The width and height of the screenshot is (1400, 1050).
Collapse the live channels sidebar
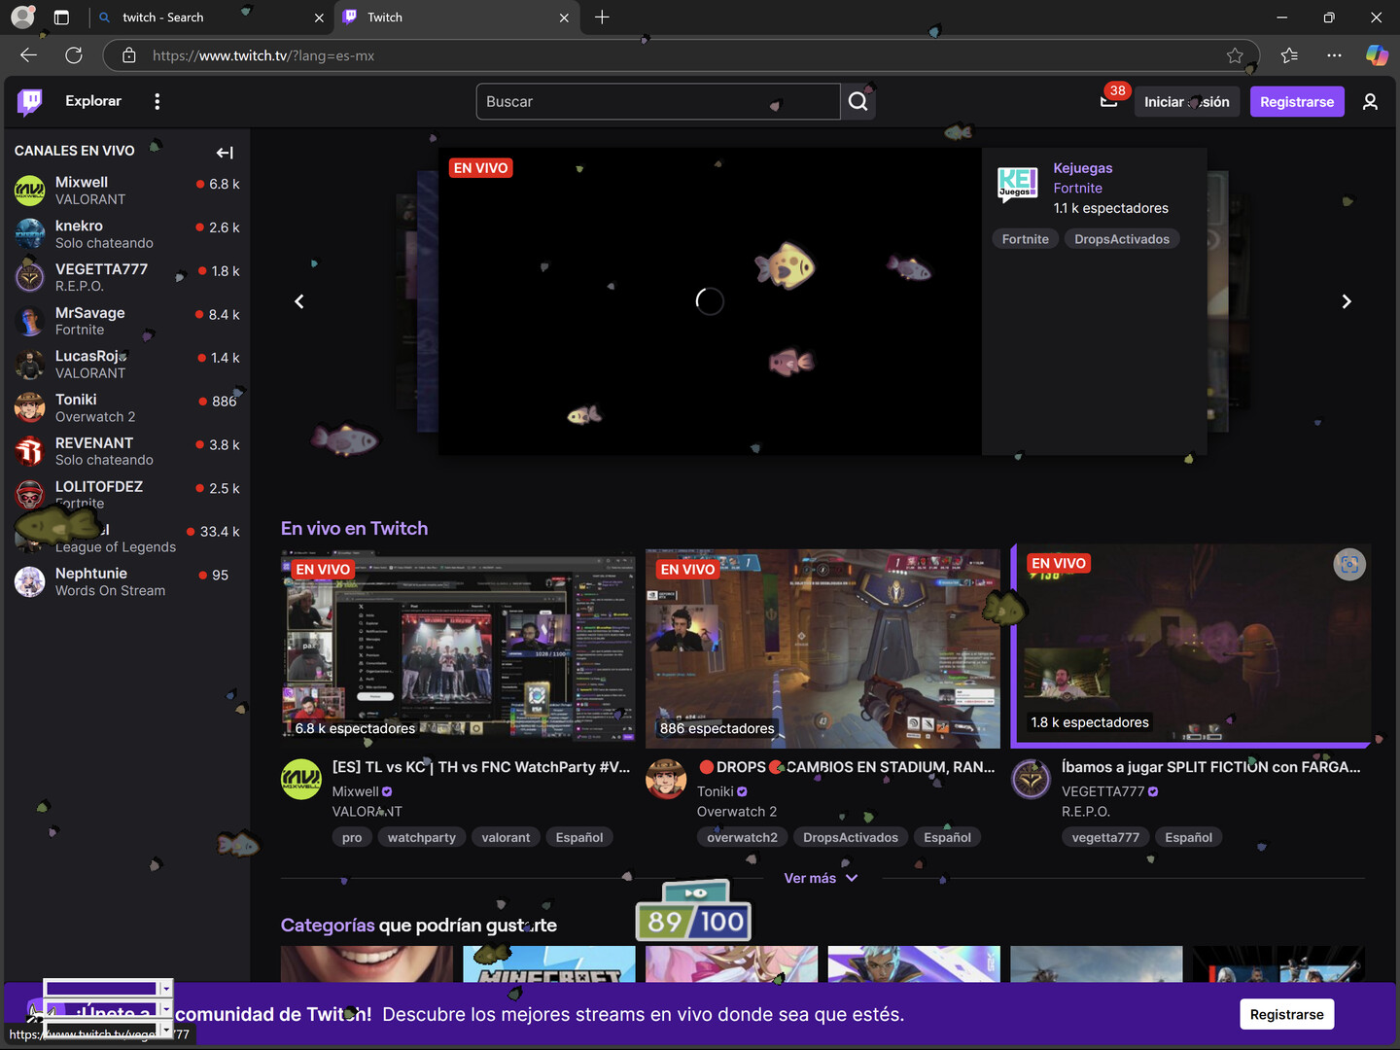225,153
